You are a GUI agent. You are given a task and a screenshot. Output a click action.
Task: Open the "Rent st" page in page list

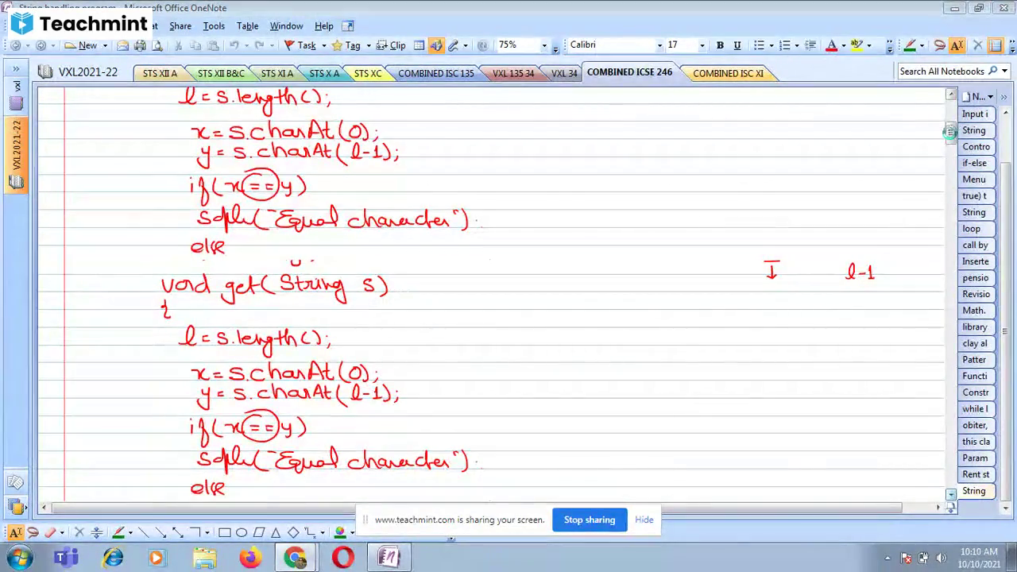pyautogui.click(x=975, y=474)
